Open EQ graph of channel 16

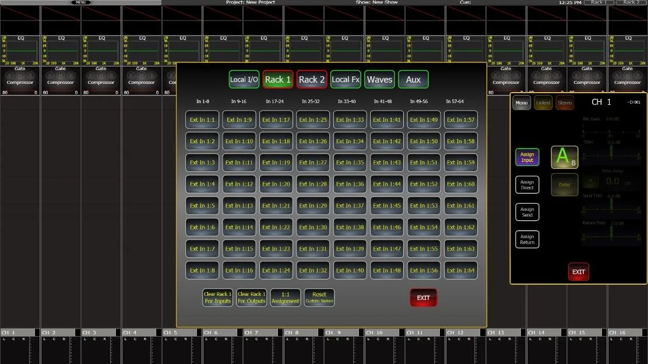tap(628, 51)
